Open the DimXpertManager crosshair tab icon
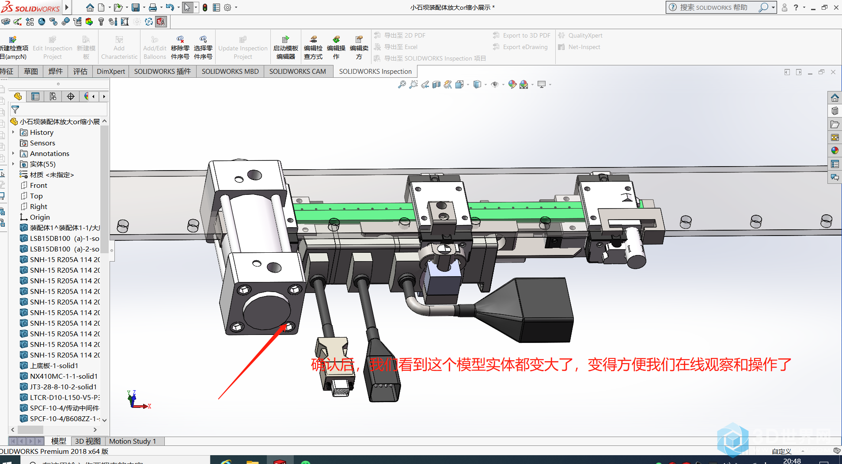This screenshot has height=464, width=842. [71, 96]
